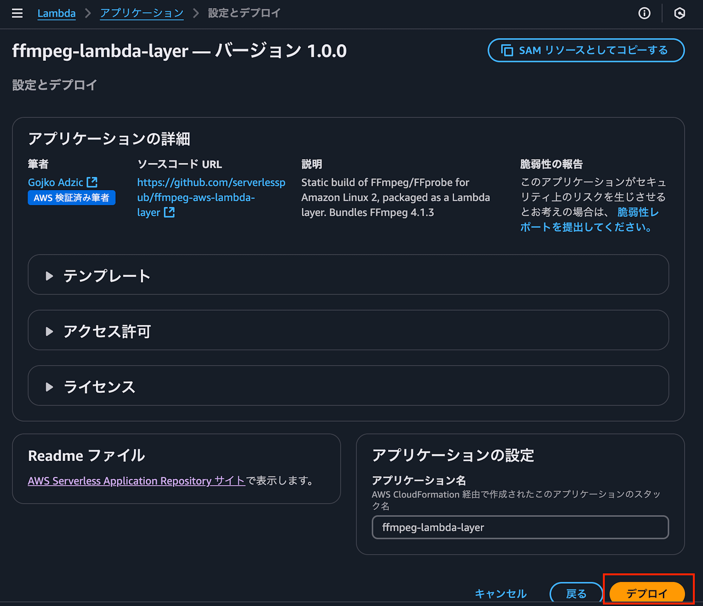Expand the アクセス許可 section
703x606 pixels.
pyautogui.click(x=348, y=330)
